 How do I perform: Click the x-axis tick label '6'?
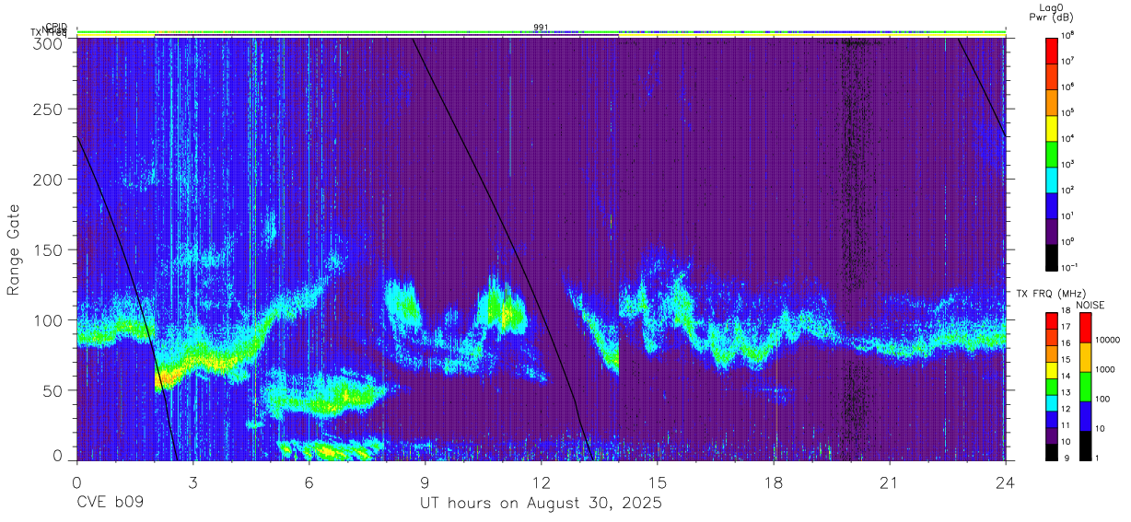coord(309,482)
